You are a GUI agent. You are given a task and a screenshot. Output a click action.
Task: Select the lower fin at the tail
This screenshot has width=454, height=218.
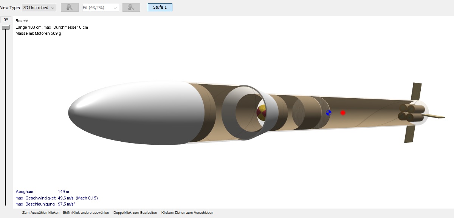pos(409,134)
